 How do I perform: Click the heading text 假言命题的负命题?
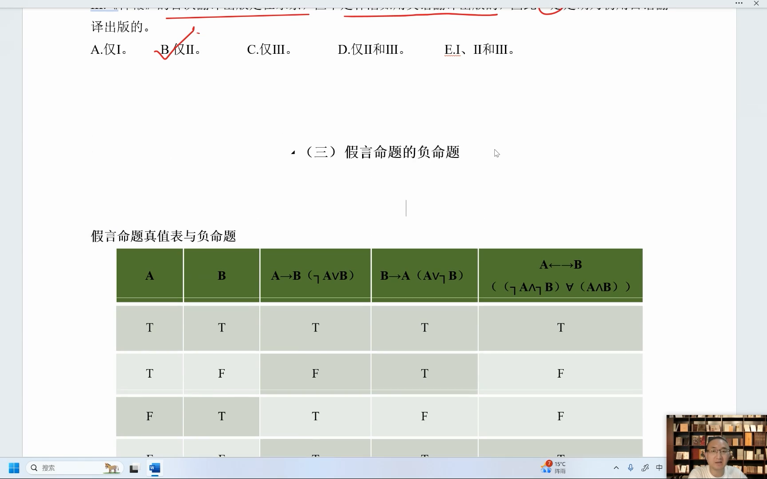pos(402,152)
